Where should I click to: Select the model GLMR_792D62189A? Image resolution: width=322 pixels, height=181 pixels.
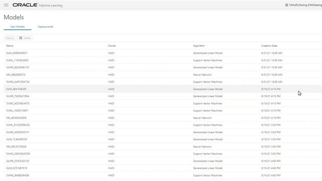coord(18,96)
